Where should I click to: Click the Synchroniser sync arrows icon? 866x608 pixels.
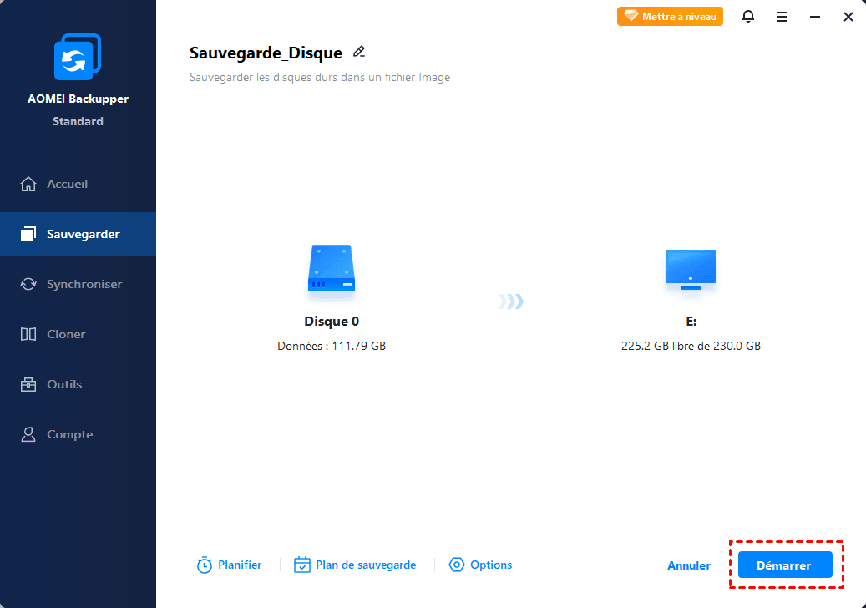click(x=28, y=284)
